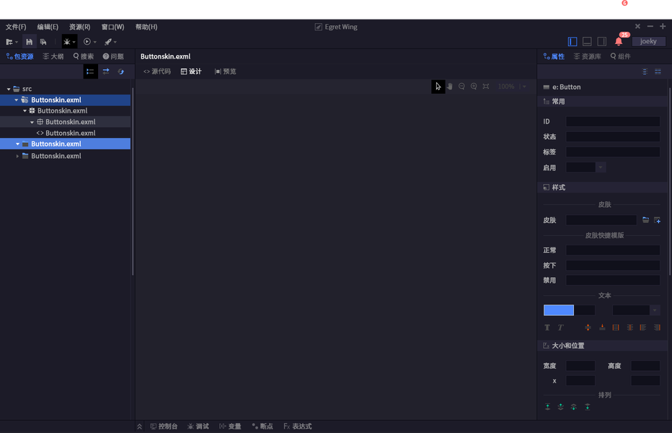This screenshot has width=672, height=433.
Task: Toggle the bottom panel layout
Action: [587, 42]
